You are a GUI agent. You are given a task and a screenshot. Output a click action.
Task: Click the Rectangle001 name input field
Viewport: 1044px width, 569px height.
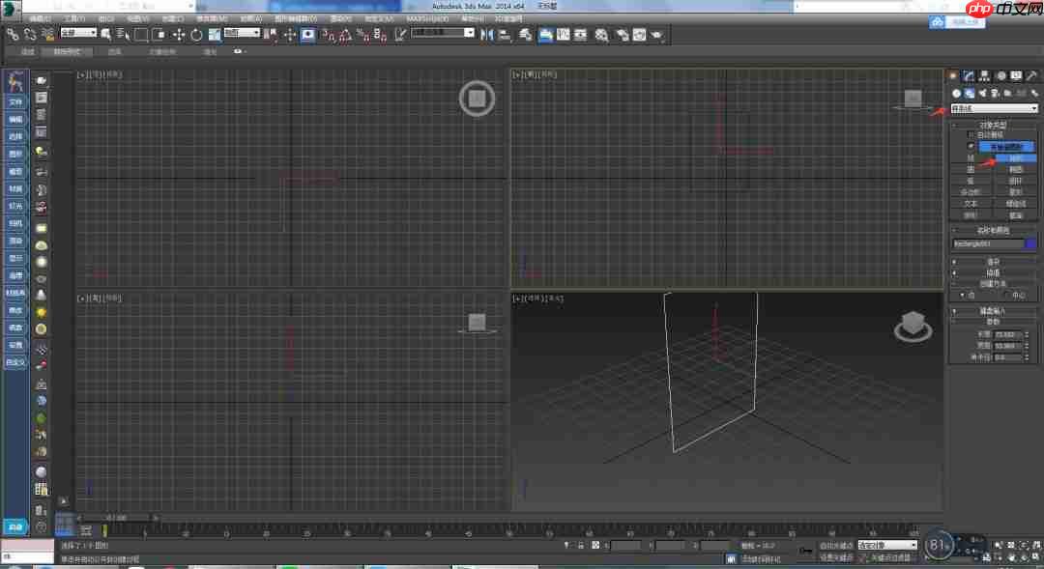pyautogui.click(x=988, y=243)
